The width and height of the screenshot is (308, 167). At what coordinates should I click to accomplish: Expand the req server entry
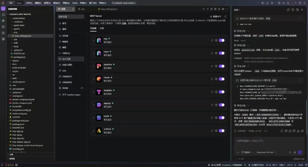[x=94, y=40]
